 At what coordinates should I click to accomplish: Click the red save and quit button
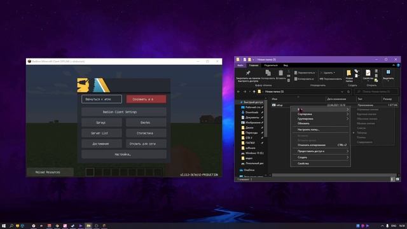pyautogui.click(x=146, y=99)
